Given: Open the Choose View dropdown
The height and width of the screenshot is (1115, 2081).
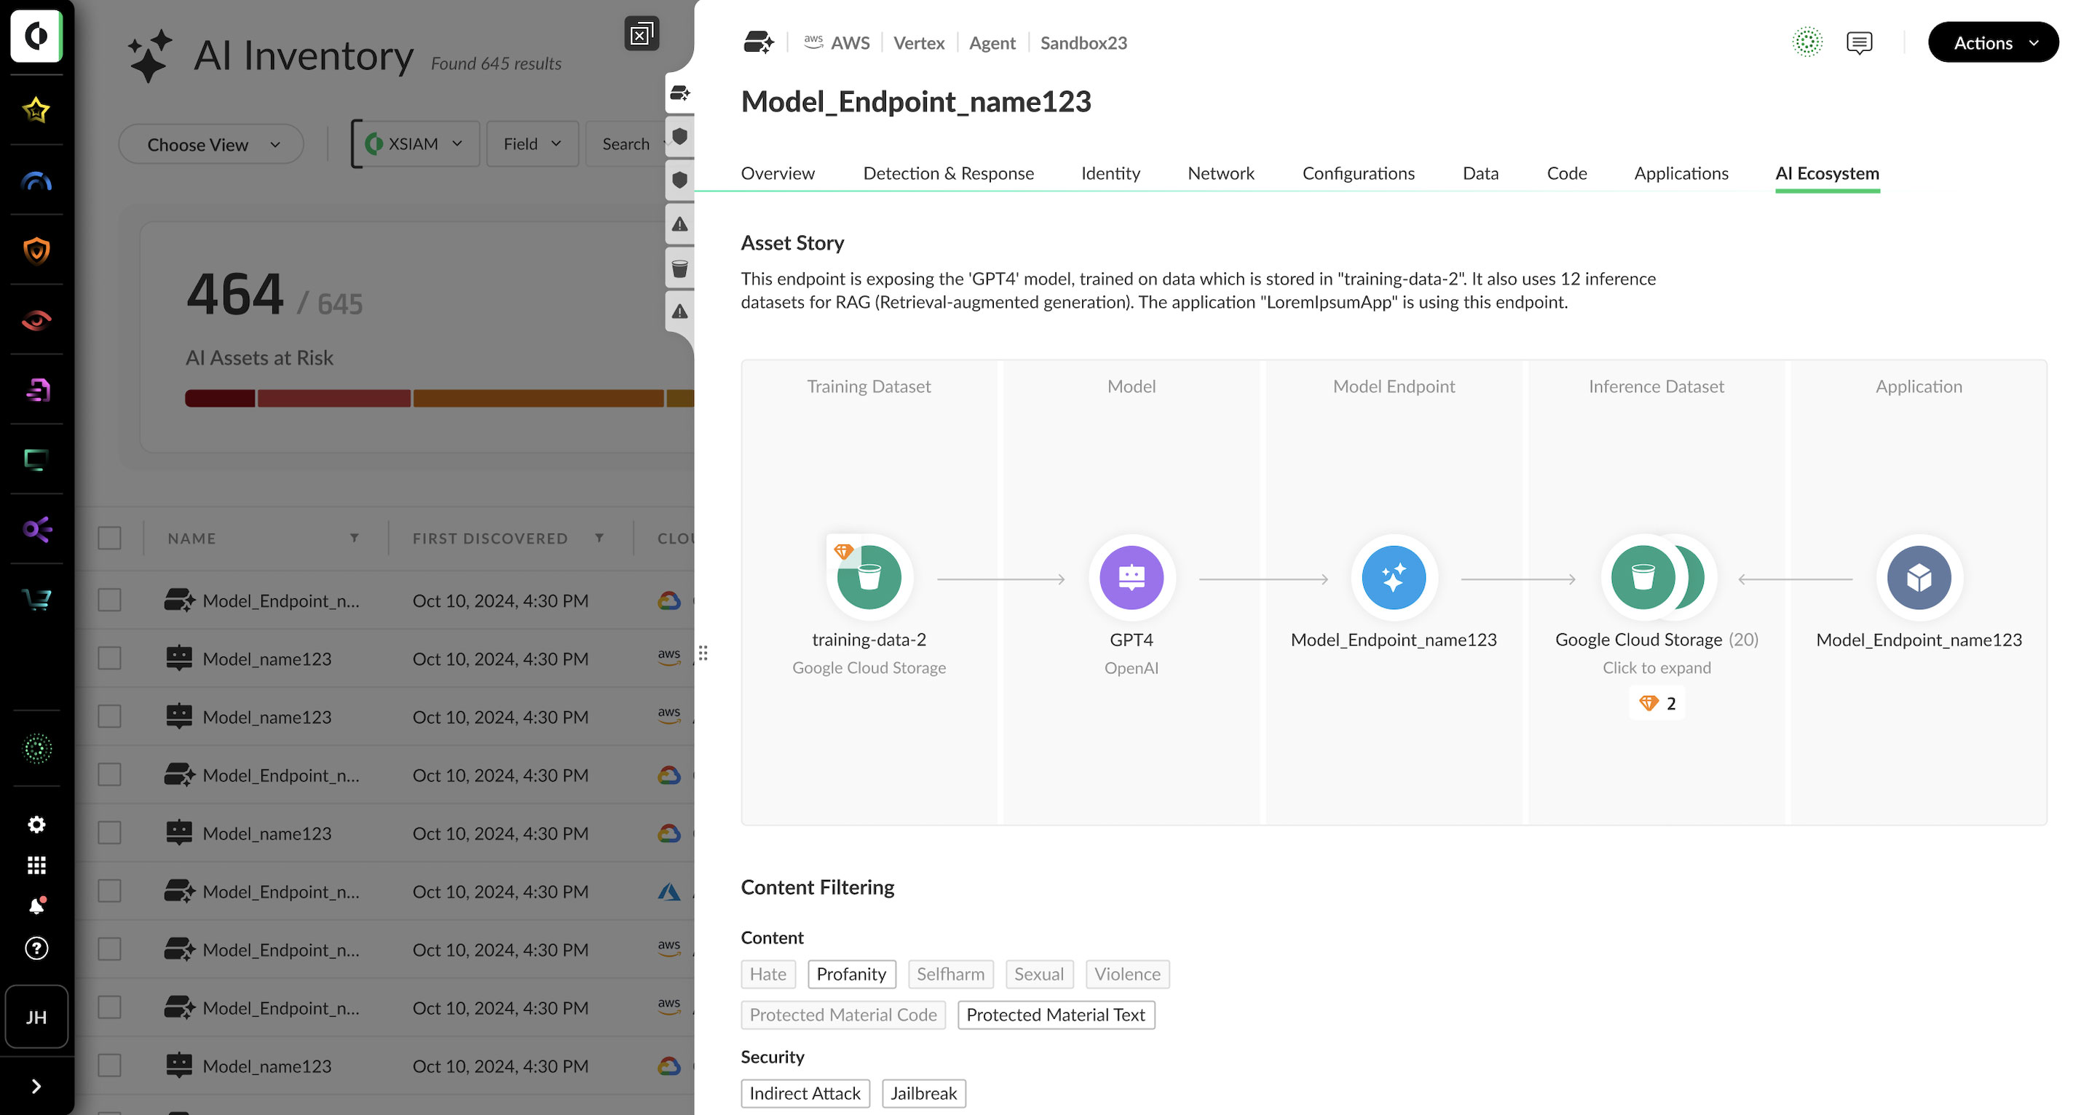Looking at the screenshot, I should 210,143.
